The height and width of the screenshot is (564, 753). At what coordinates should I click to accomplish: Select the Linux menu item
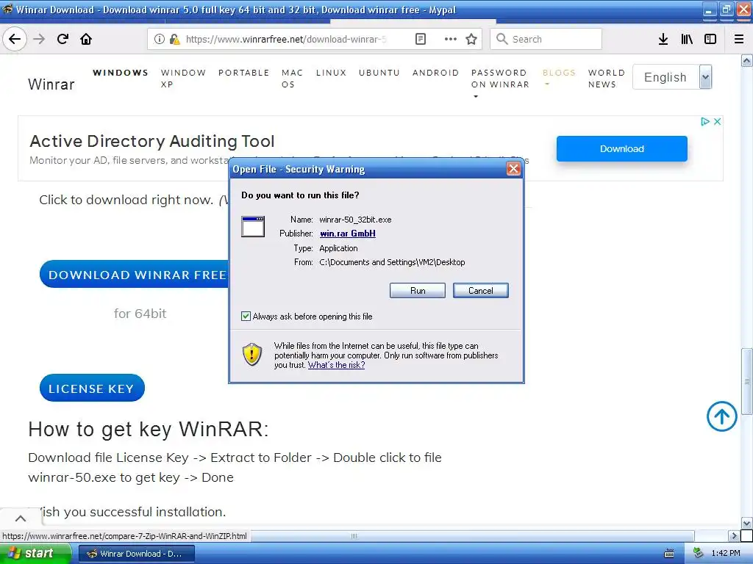[332, 73]
